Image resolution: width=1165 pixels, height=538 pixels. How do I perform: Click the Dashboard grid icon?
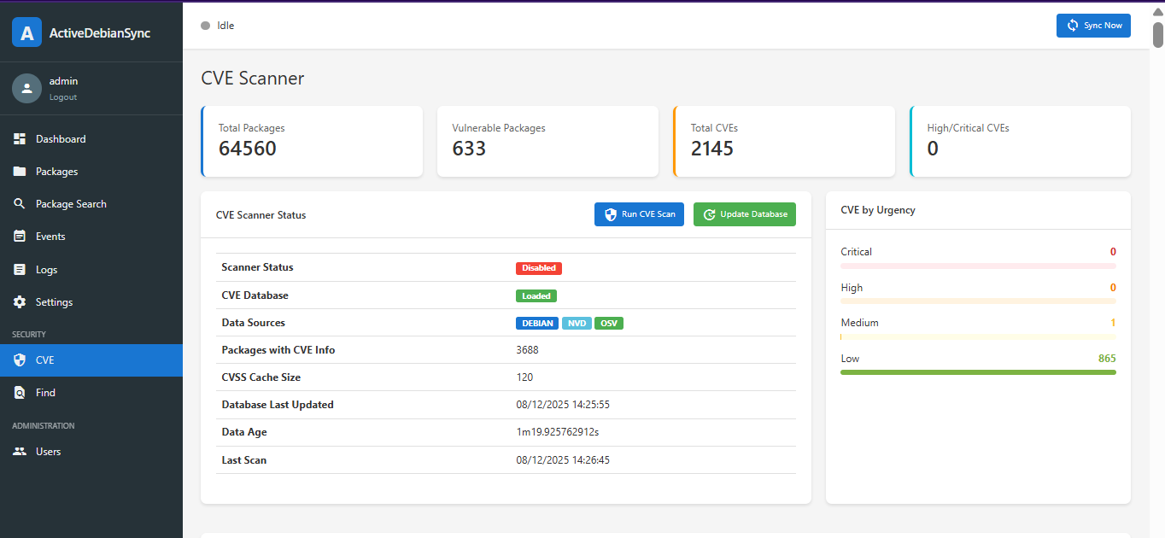point(20,139)
